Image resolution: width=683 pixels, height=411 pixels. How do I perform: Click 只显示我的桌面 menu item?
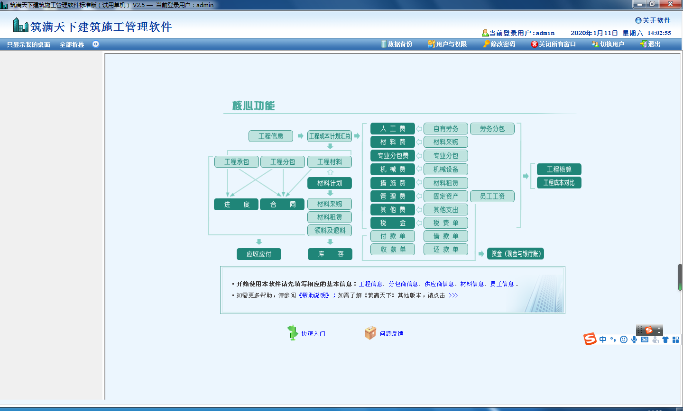[28, 45]
